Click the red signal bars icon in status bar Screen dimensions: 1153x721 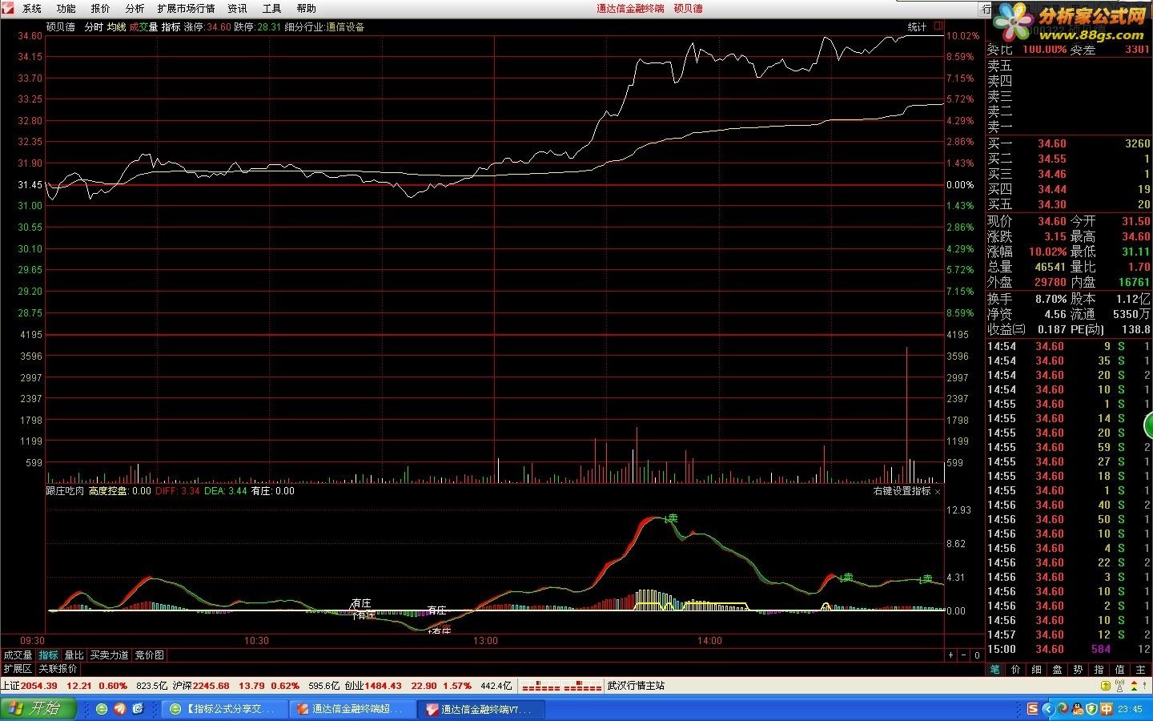pos(561,687)
